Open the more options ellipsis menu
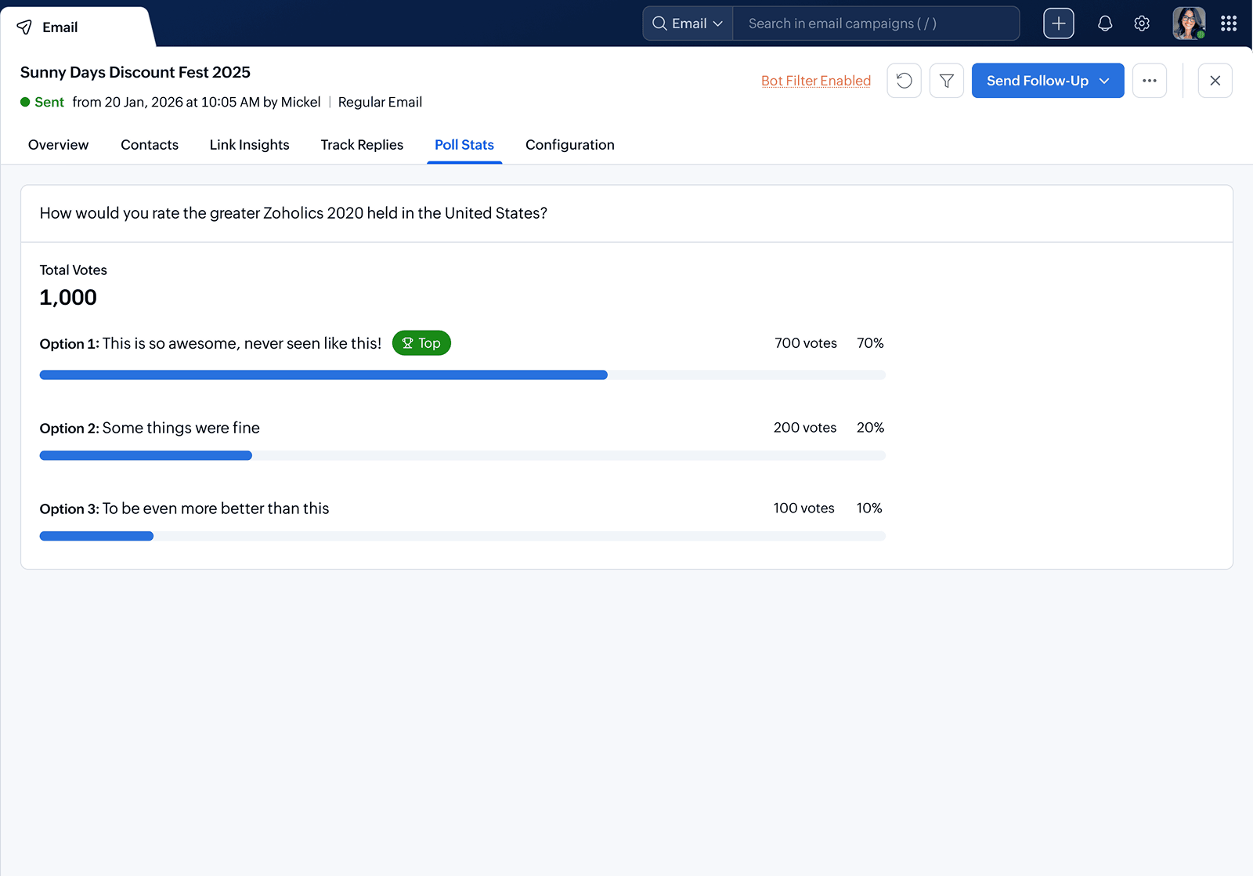Viewport: 1253px width, 876px height. (x=1150, y=81)
